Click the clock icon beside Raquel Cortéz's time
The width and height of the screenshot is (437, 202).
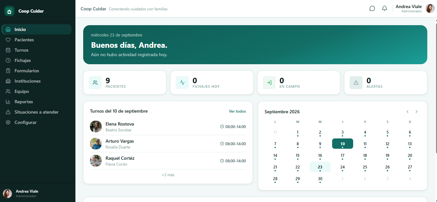coord(222,161)
